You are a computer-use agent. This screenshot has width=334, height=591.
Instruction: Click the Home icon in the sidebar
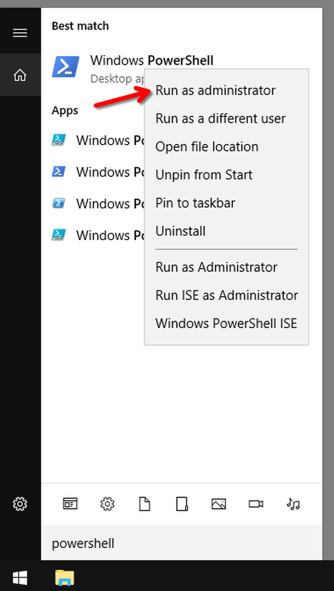point(20,75)
